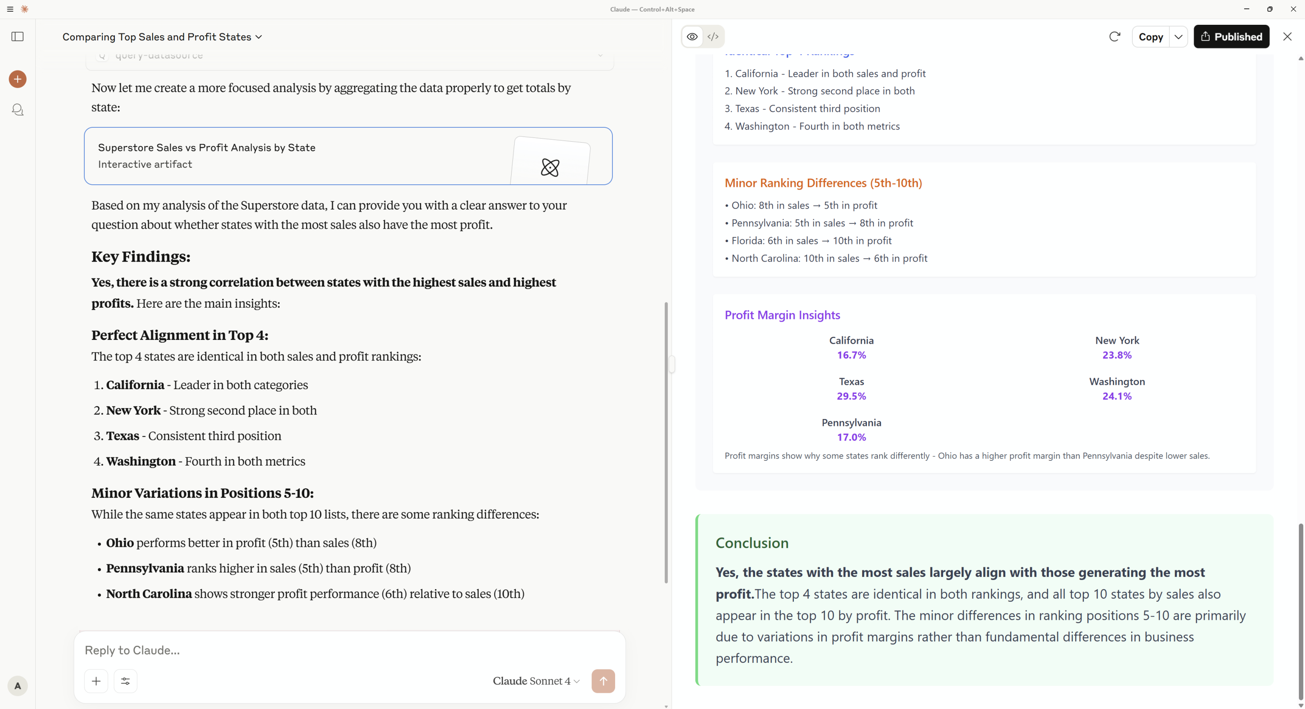Send the message with the arrow button
Screen dimensions: 1305x709
click(603, 681)
